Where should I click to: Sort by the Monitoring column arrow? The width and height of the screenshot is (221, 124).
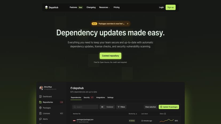pos(136,114)
